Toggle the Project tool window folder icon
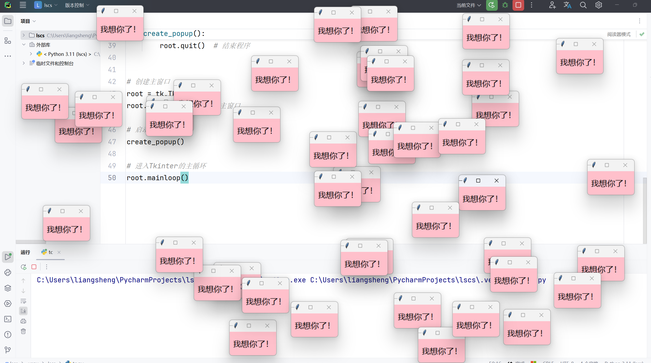The image size is (651, 363). 8,21
